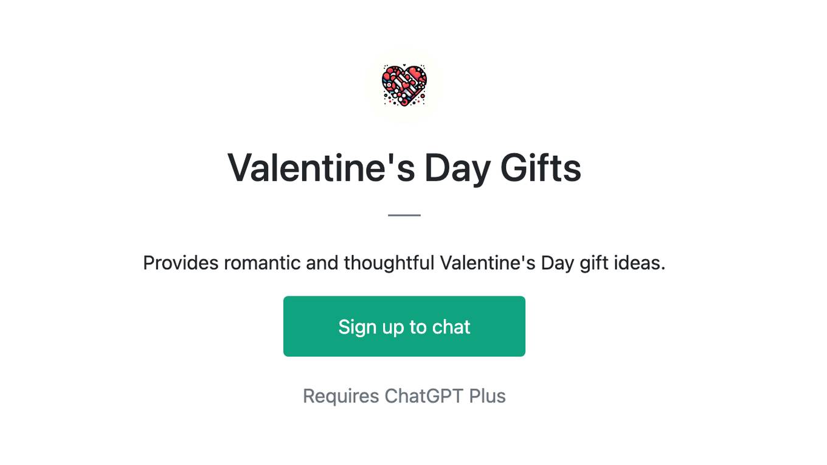The height and width of the screenshot is (465, 827).
Task: Select the Valentine's Day Gifts heading
Action: [x=404, y=167]
